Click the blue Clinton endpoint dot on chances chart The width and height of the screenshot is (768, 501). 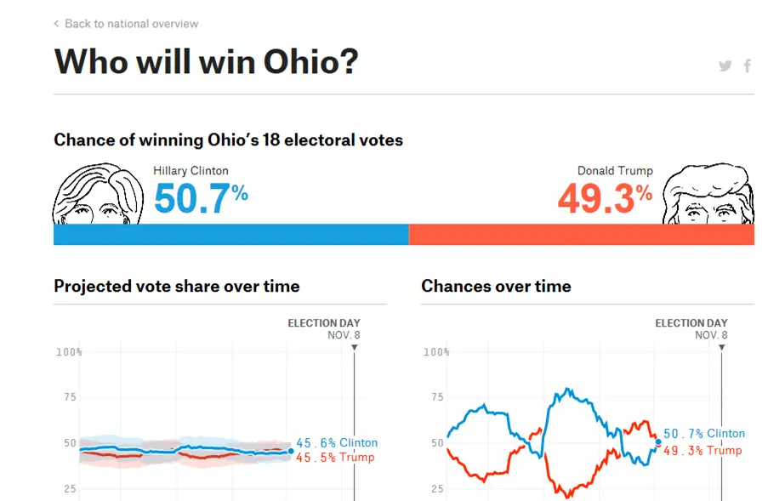pyautogui.click(x=658, y=441)
